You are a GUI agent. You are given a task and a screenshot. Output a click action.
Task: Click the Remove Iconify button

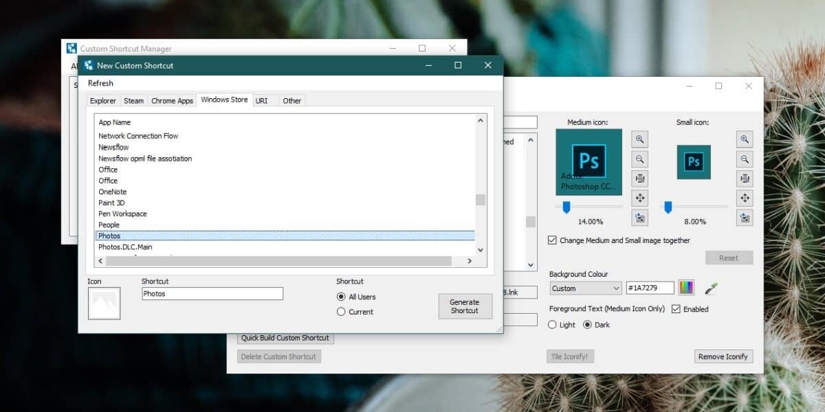[723, 356]
